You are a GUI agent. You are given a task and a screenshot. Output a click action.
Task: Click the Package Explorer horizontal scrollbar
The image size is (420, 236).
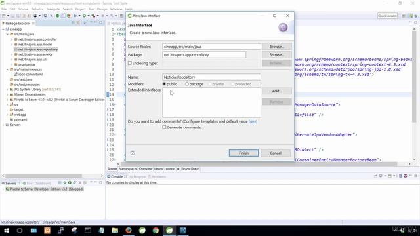click(44, 176)
